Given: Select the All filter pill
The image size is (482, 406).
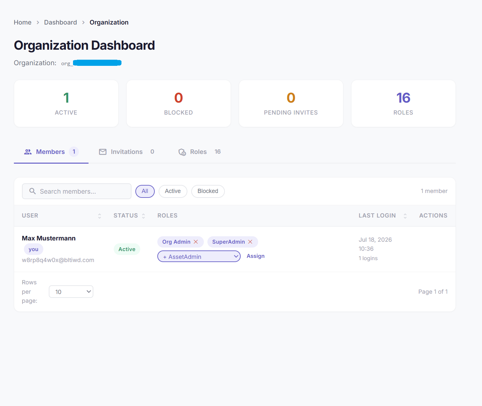Looking at the screenshot, I should 145,191.
